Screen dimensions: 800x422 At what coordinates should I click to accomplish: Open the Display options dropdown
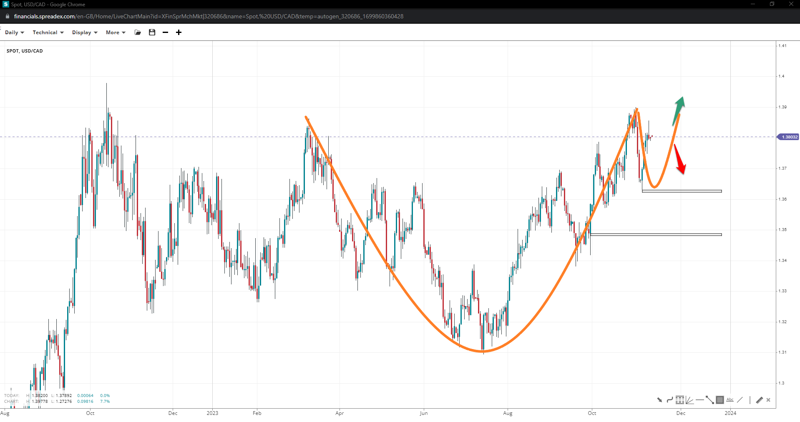pyautogui.click(x=84, y=33)
